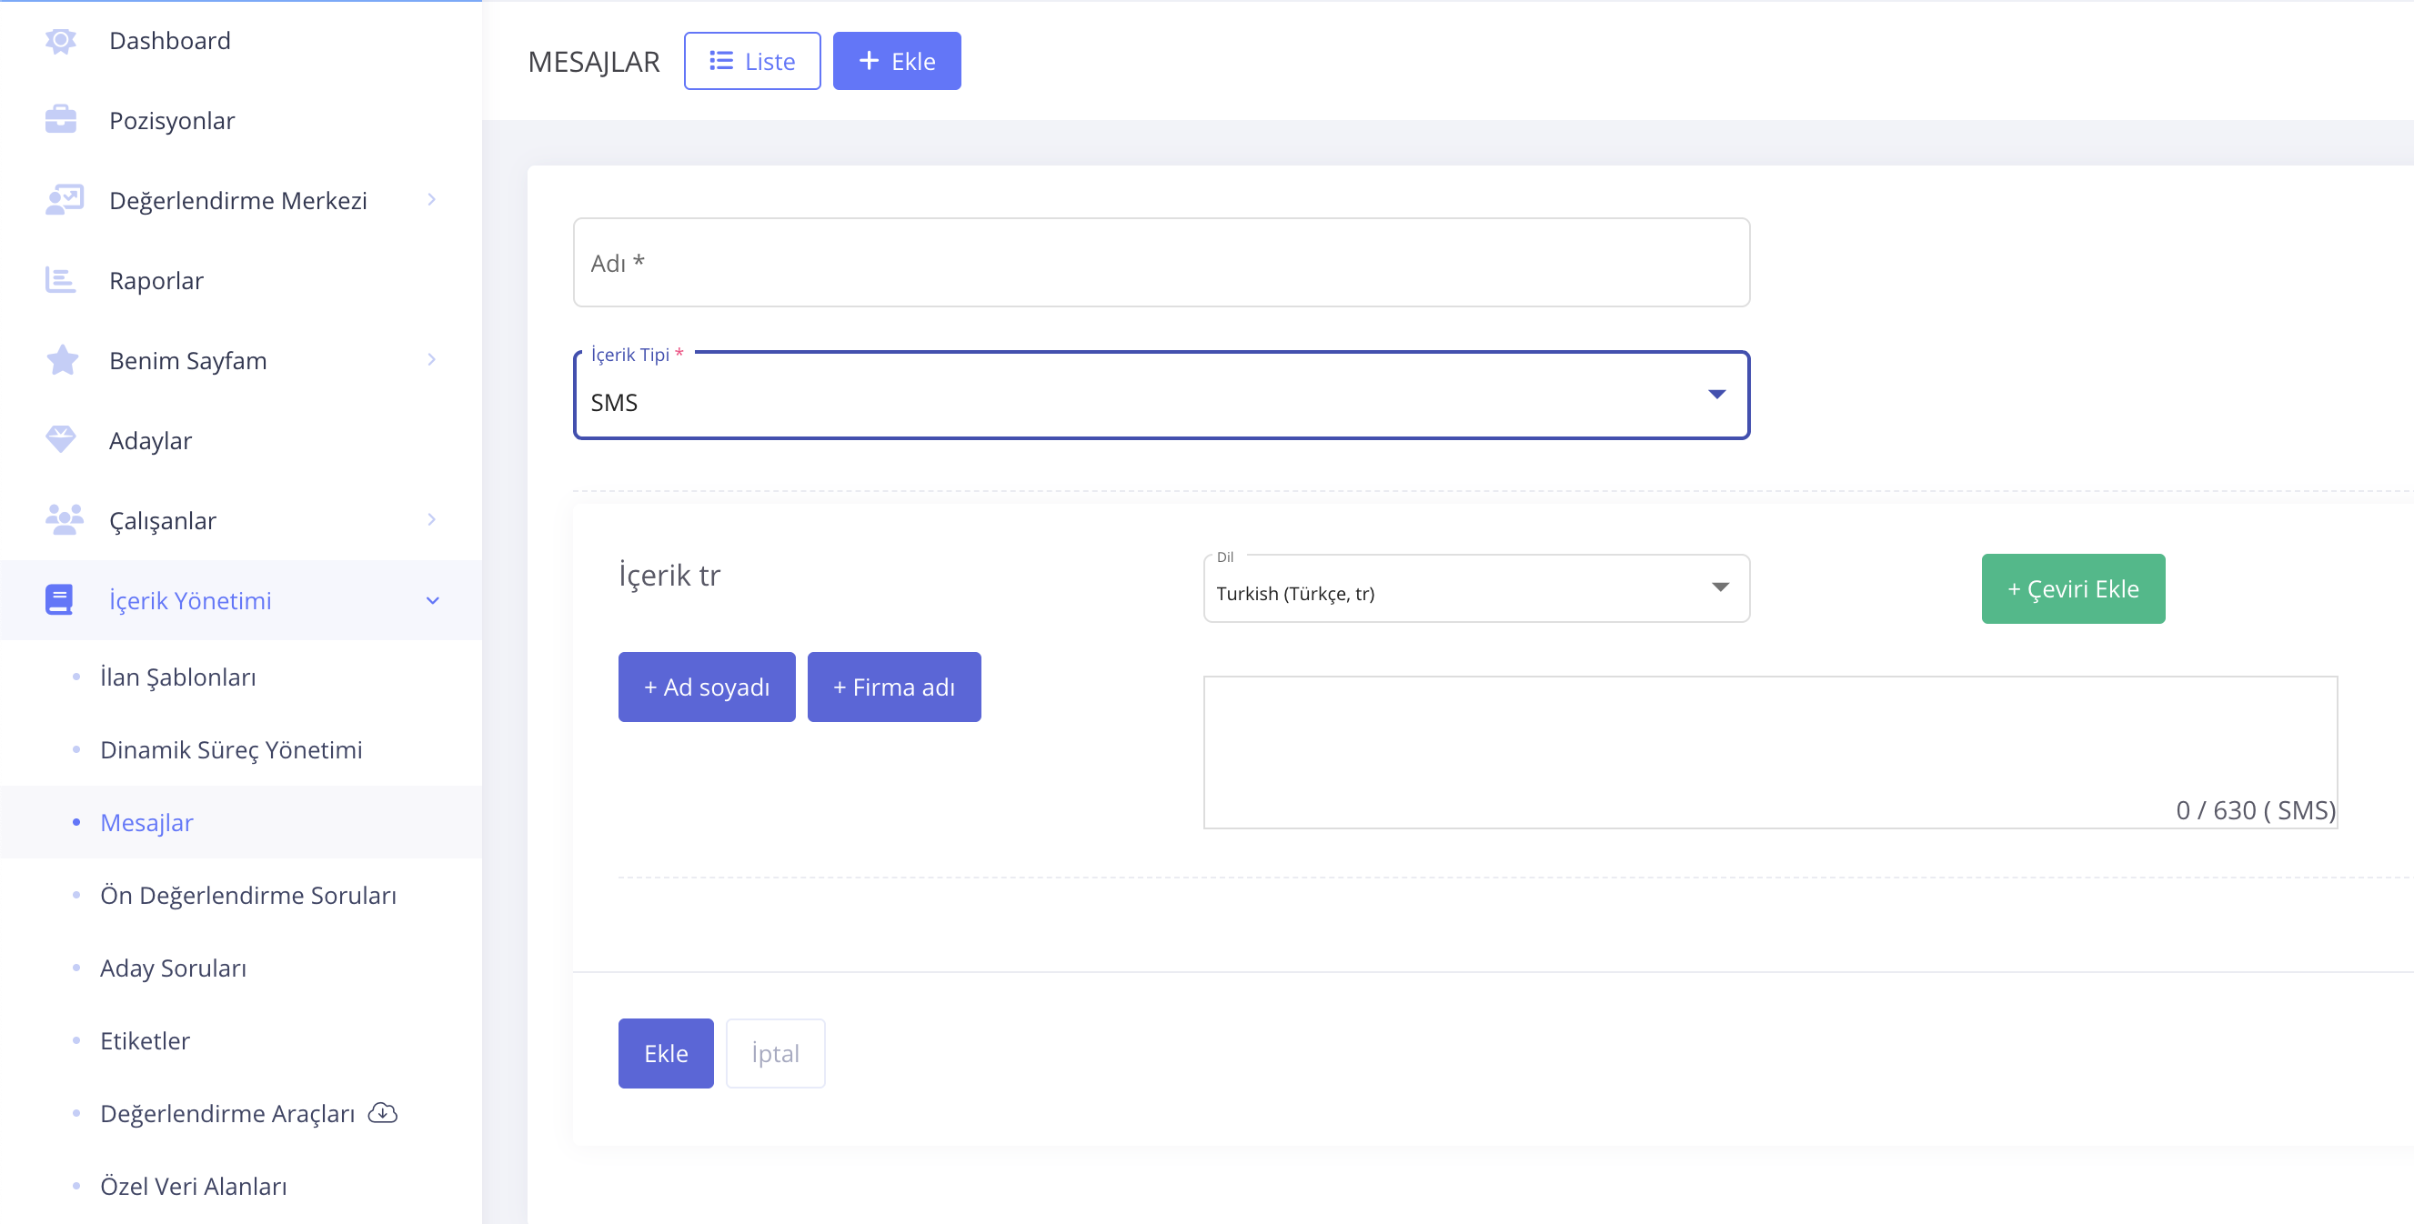Click the Pozisyonlar briefcase icon
The image size is (2414, 1224).
tap(61, 120)
